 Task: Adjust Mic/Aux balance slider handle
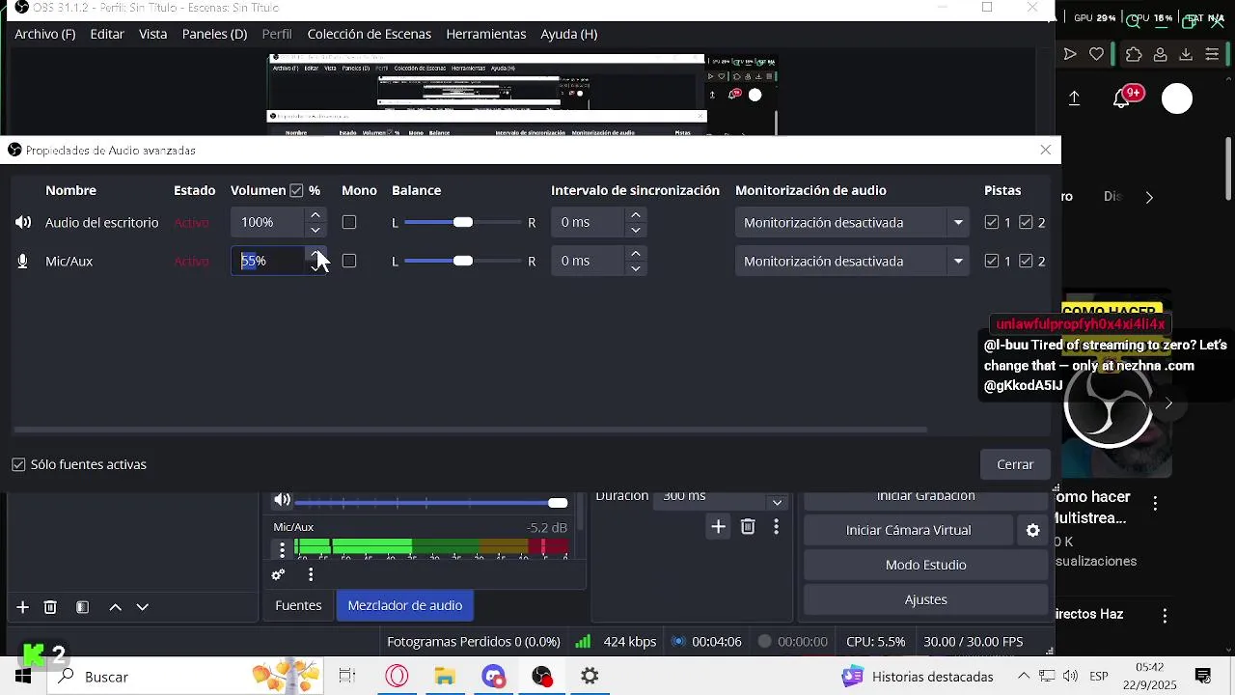463,262
